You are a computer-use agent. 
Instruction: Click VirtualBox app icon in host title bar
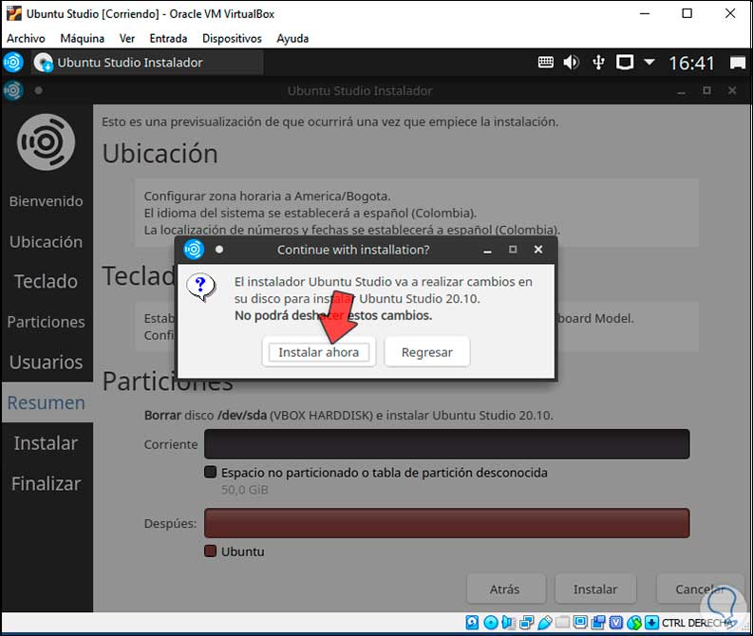tap(14, 13)
